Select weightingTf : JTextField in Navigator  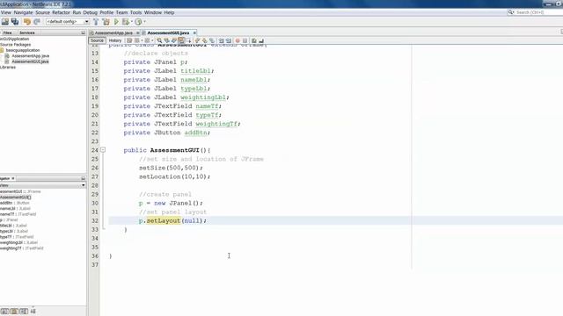(x=21, y=248)
